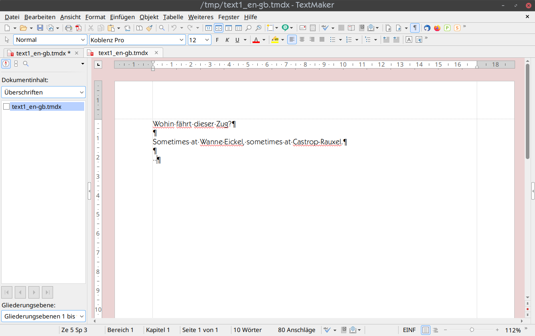Click the yellow highlight color swatch
The image size is (535, 336).
point(275,39)
